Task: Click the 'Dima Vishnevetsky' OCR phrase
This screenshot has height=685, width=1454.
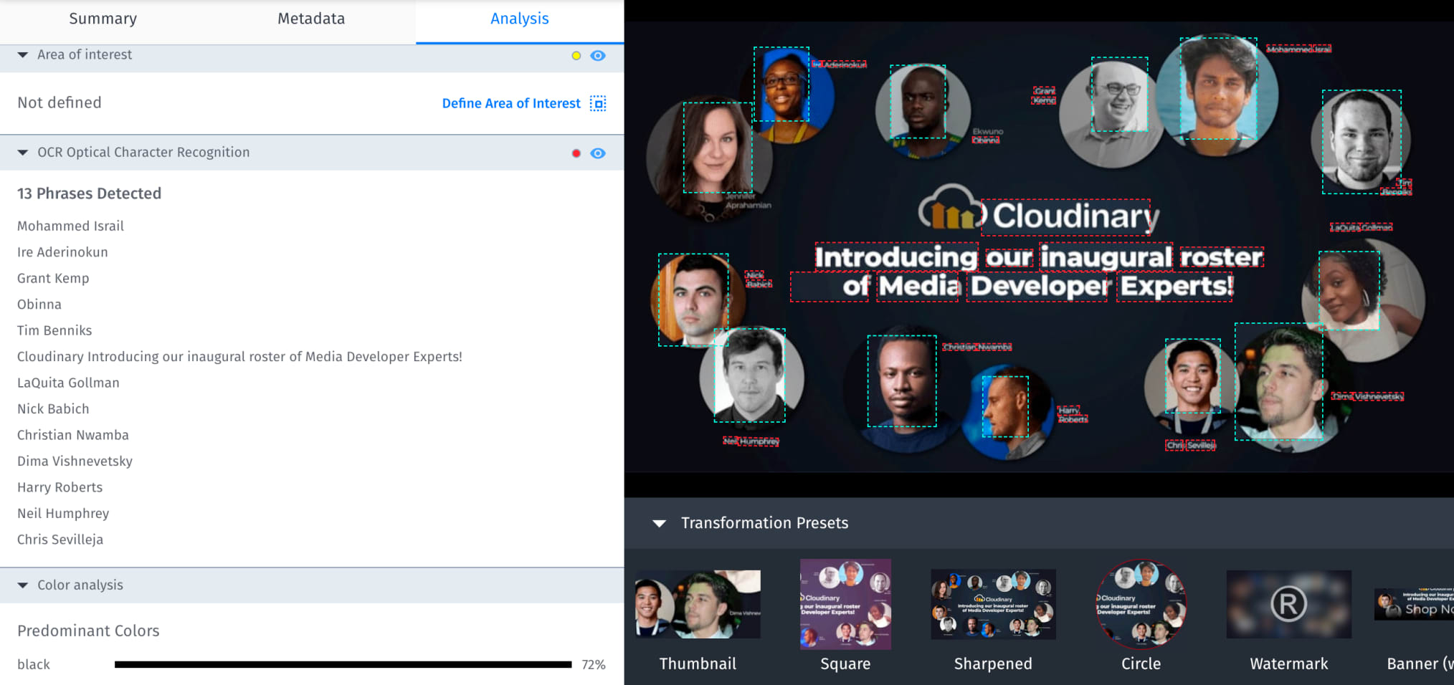Action: click(75, 461)
